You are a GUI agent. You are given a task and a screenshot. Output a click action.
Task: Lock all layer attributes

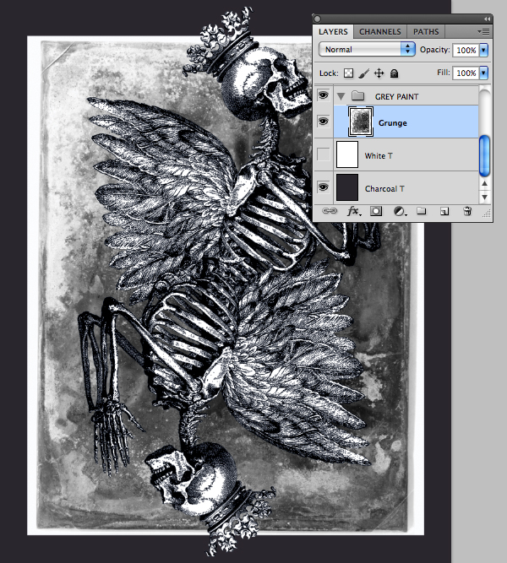pyautogui.click(x=394, y=73)
